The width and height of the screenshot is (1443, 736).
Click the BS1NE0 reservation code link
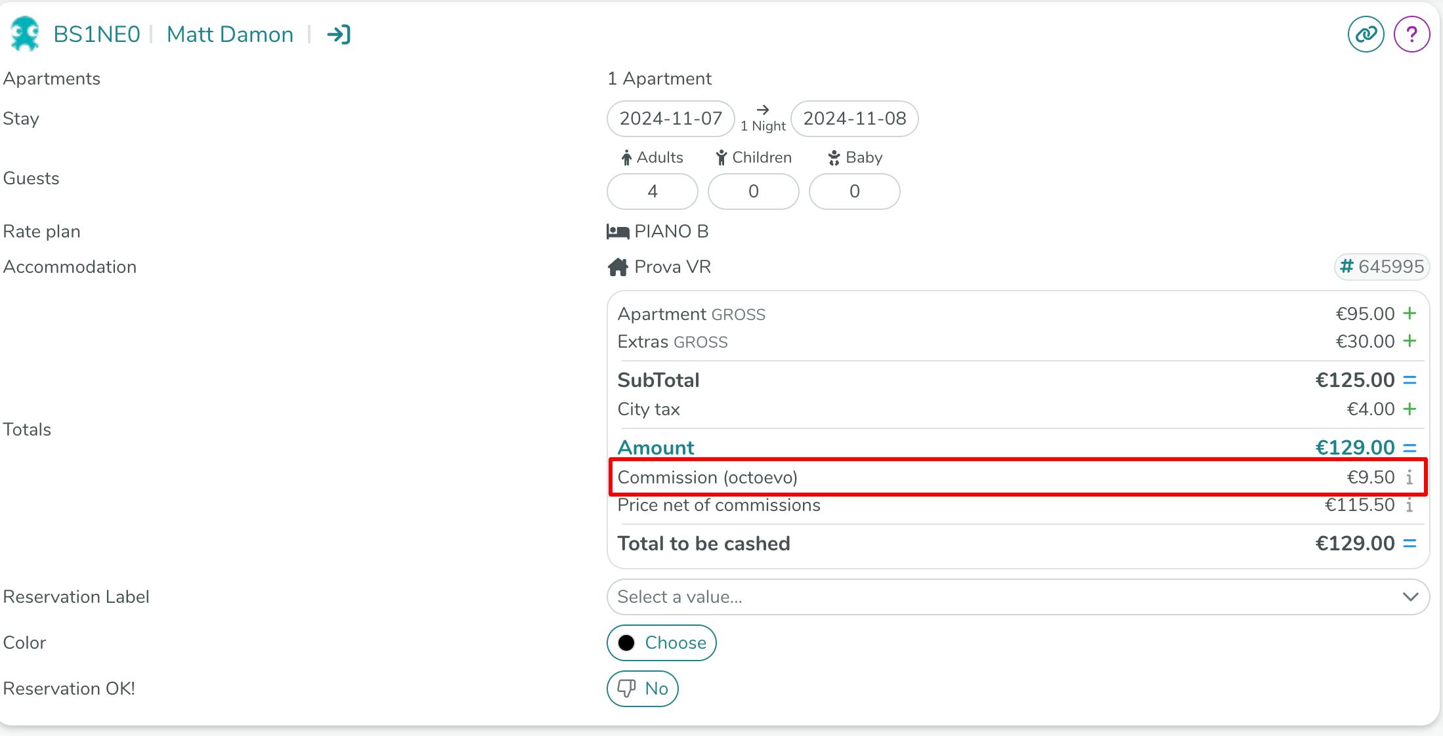[x=97, y=34]
